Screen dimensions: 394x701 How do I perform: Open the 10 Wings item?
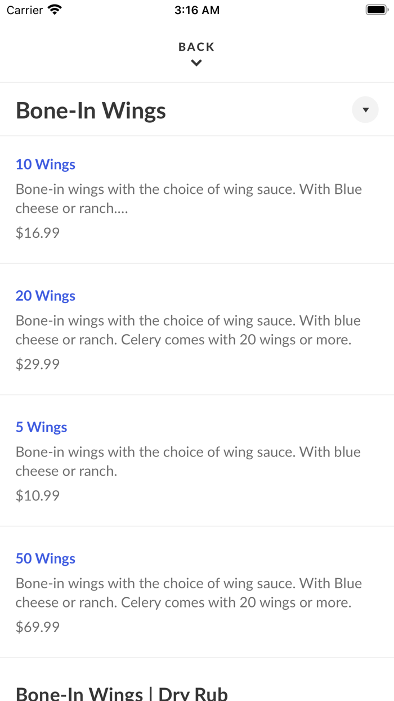point(45,164)
